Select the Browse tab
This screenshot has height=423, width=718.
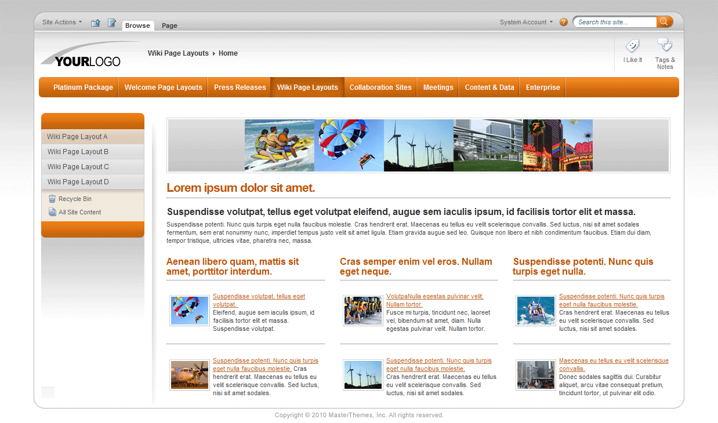click(x=137, y=25)
